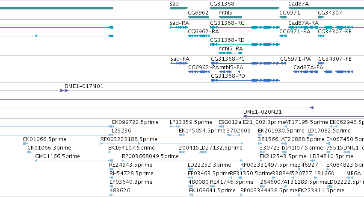This screenshot has width=364, height=197.
Task: Click the LD22252.3prime EST label
Action: click(x=210, y=165)
